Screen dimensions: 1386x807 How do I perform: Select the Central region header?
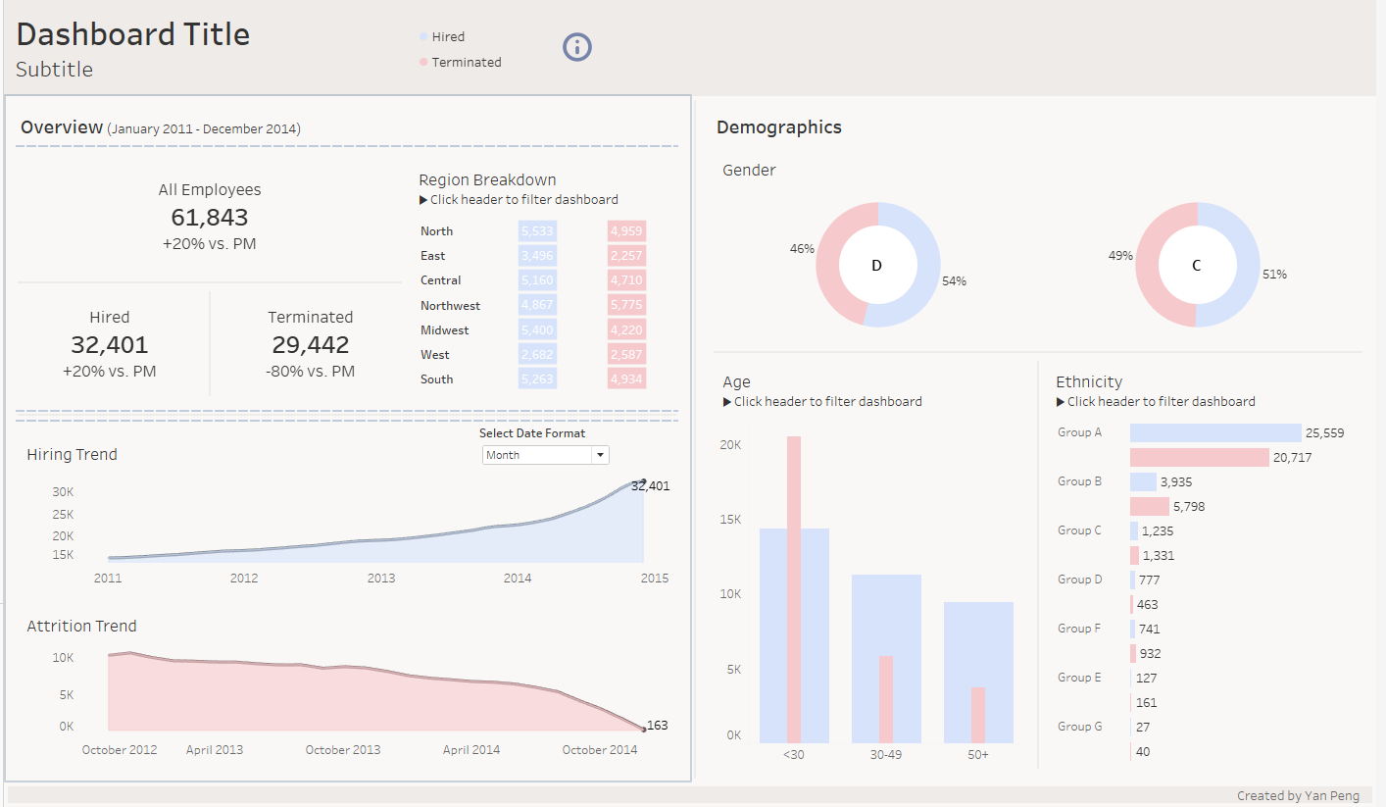coord(441,280)
